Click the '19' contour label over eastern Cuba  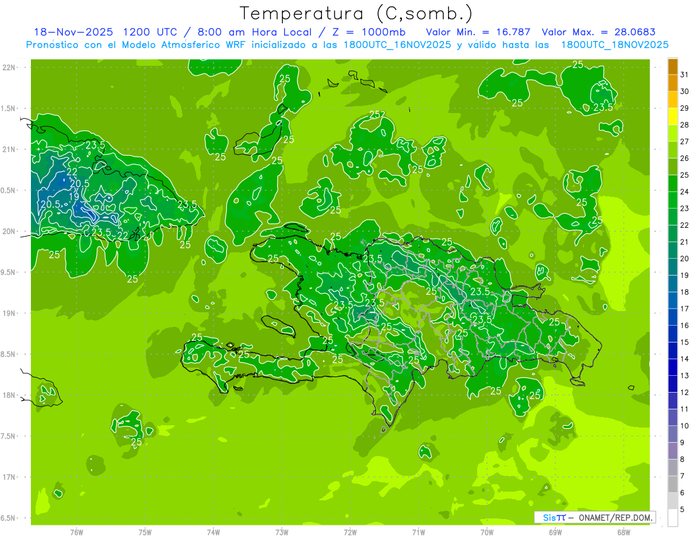74,196
